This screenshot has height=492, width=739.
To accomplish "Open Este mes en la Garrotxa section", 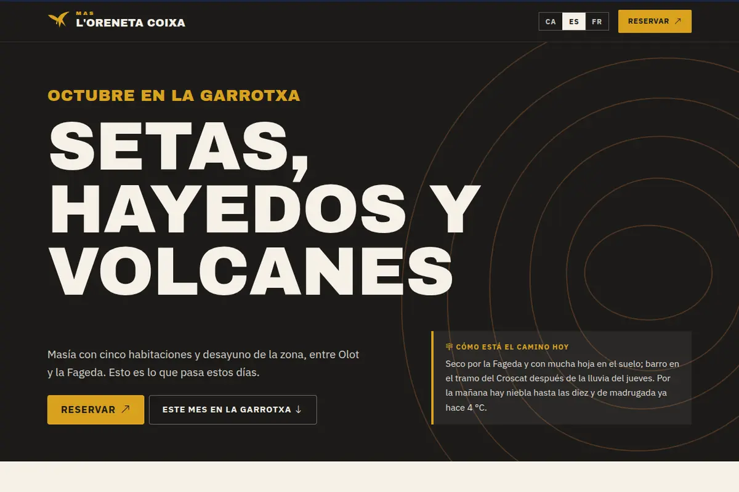I will (233, 410).
